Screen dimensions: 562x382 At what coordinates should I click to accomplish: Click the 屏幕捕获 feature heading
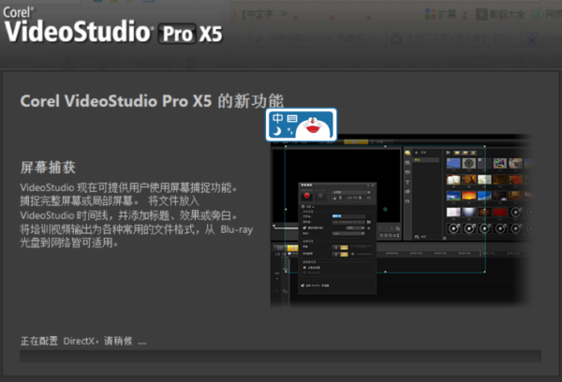[x=48, y=168]
